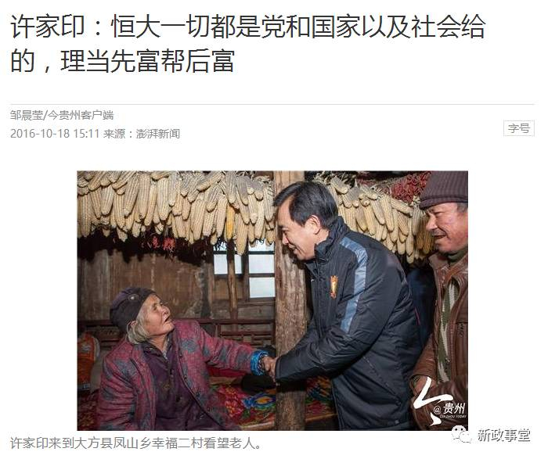This screenshot has width=548, height=459.
Task: Click the orange badge on the jacket
Action: click(334, 286)
